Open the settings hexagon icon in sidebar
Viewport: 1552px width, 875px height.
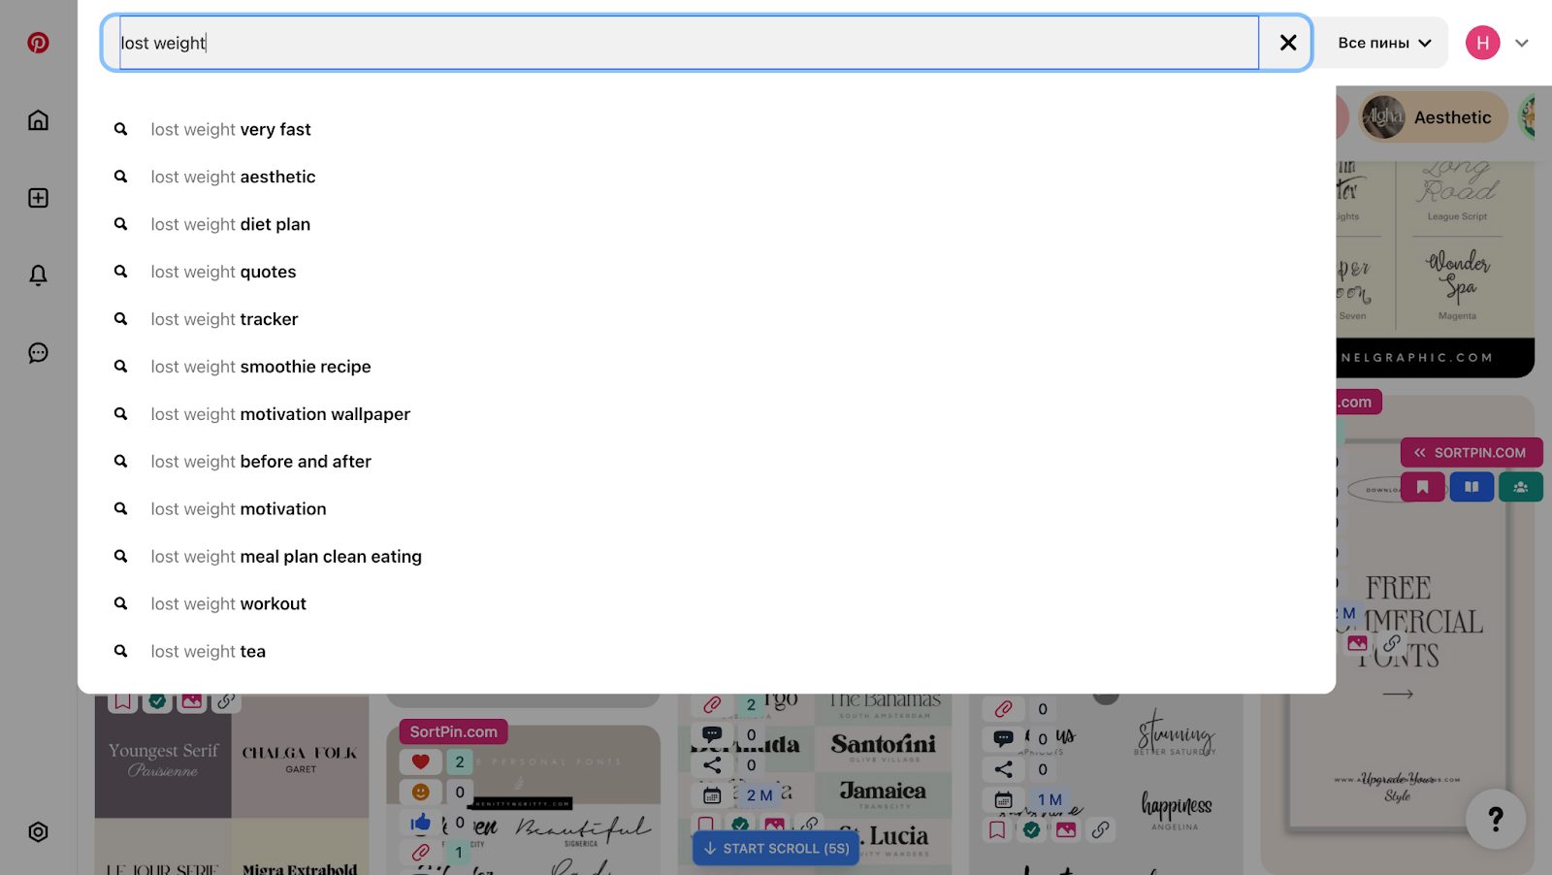tap(38, 832)
